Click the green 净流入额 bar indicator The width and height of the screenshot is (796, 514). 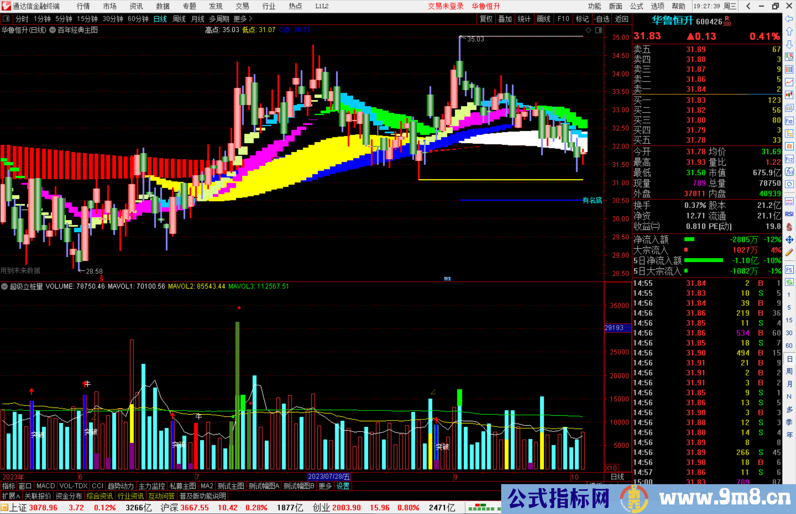click(689, 239)
